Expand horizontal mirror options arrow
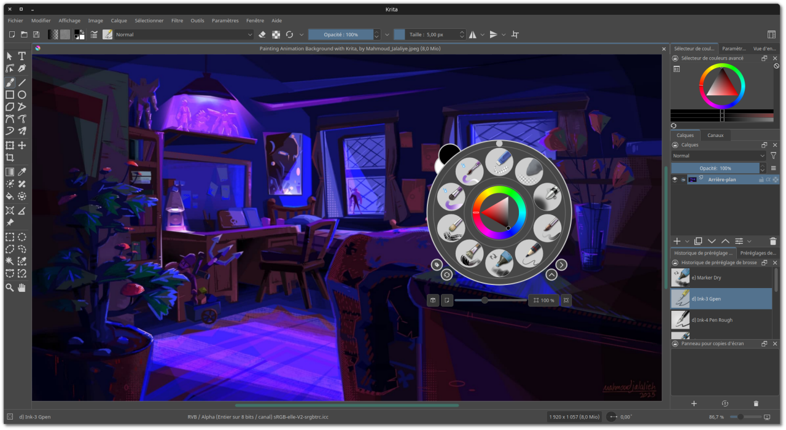Viewport: 786px width, 430px height. pyautogui.click(x=482, y=34)
